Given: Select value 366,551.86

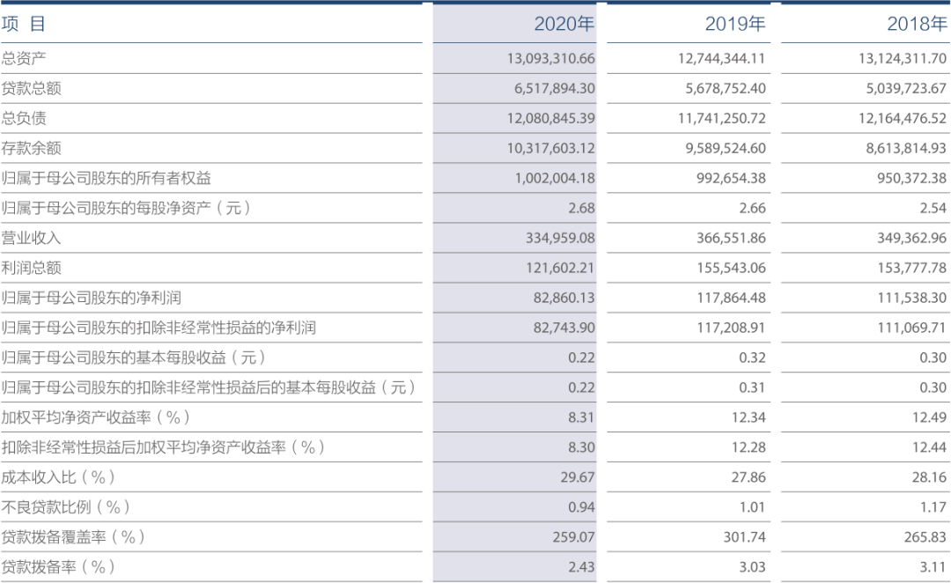Looking at the screenshot, I should tap(731, 238).
